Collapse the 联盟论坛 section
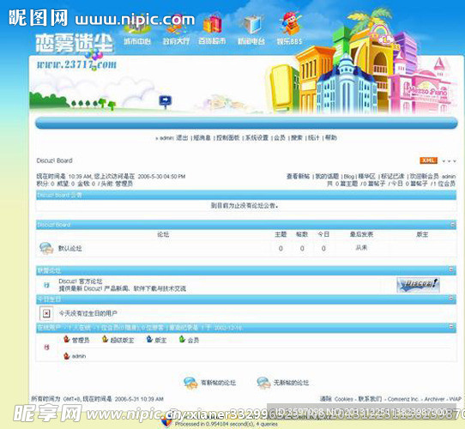The height and width of the screenshot is (429, 465). point(451,269)
